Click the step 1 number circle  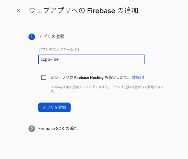[x=32, y=37]
